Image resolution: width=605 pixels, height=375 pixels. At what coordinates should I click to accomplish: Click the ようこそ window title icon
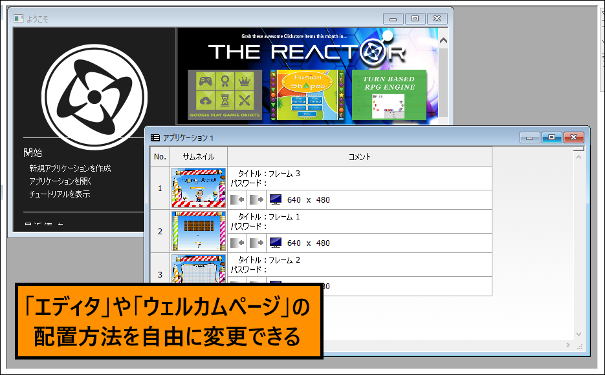point(18,19)
